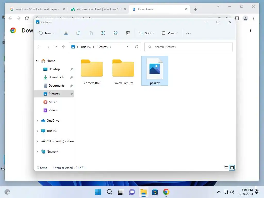Click the Cut scissors icon in toolbar
The image size is (264, 198).
66,33
